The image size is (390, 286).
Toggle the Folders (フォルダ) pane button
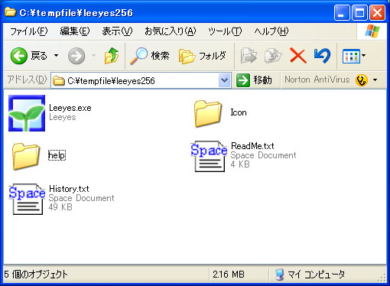pos(203,56)
